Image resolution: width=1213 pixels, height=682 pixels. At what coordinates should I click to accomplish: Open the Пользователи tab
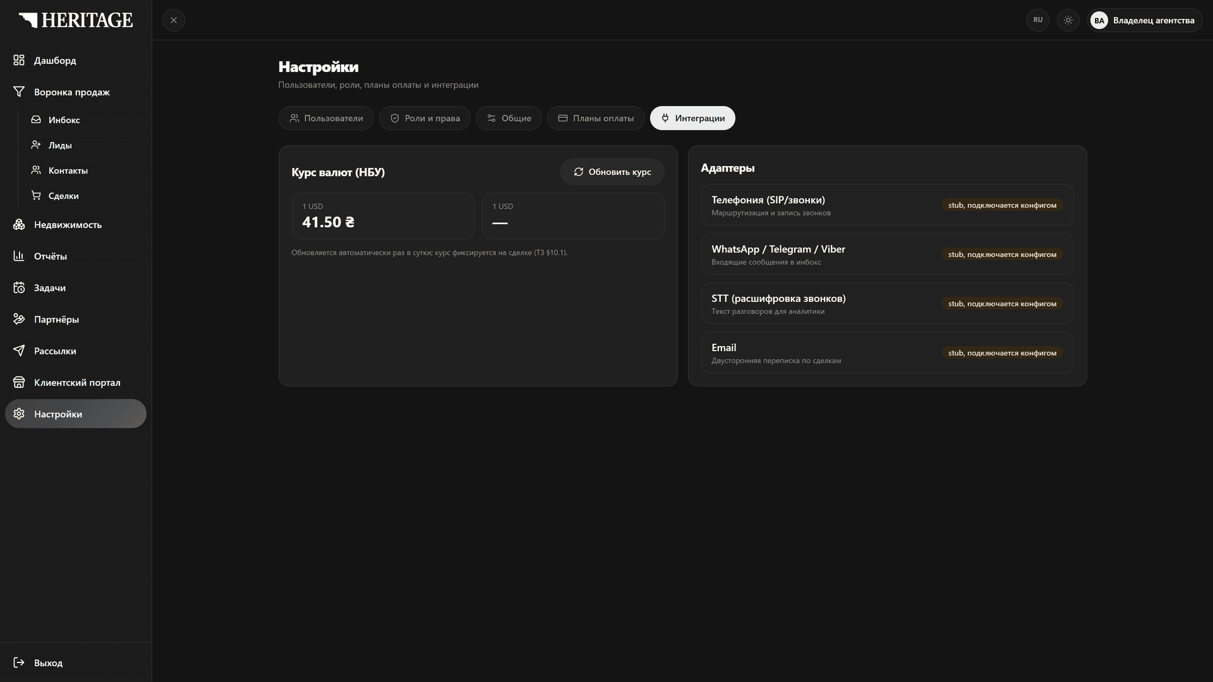point(326,118)
